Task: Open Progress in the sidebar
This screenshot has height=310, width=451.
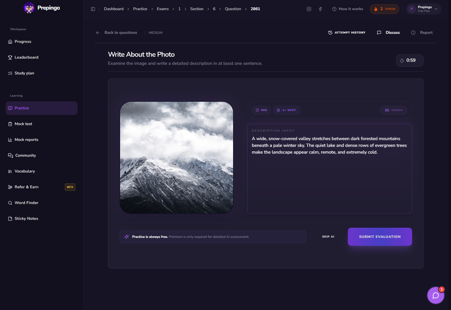Action: [x=41, y=42]
